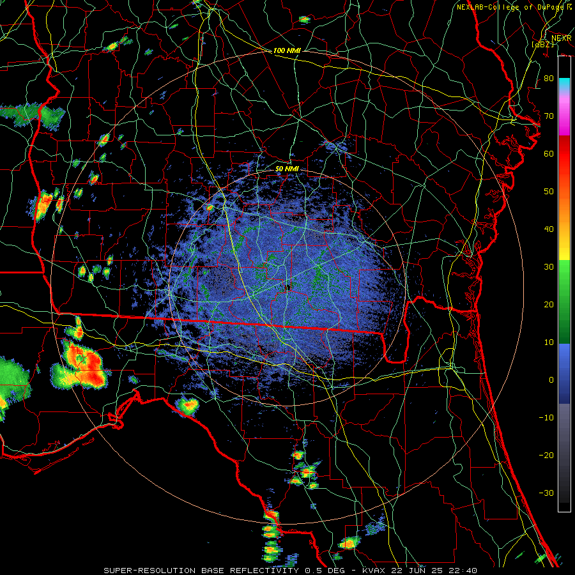
Task: Click the "-20" value on dBZ scale
Action: [x=546, y=455]
